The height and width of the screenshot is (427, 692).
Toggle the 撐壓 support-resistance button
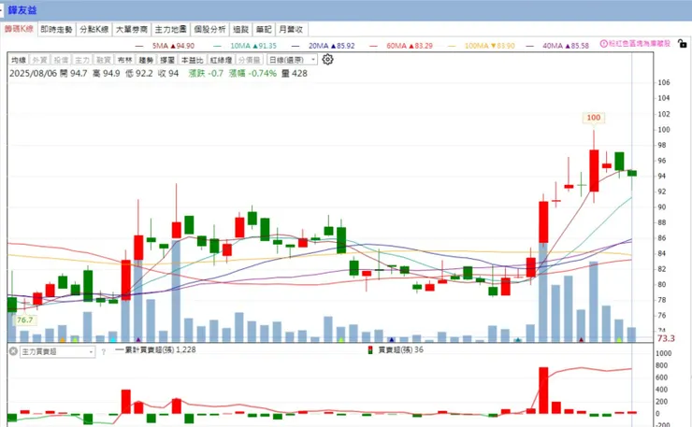pyautogui.click(x=167, y=60)
